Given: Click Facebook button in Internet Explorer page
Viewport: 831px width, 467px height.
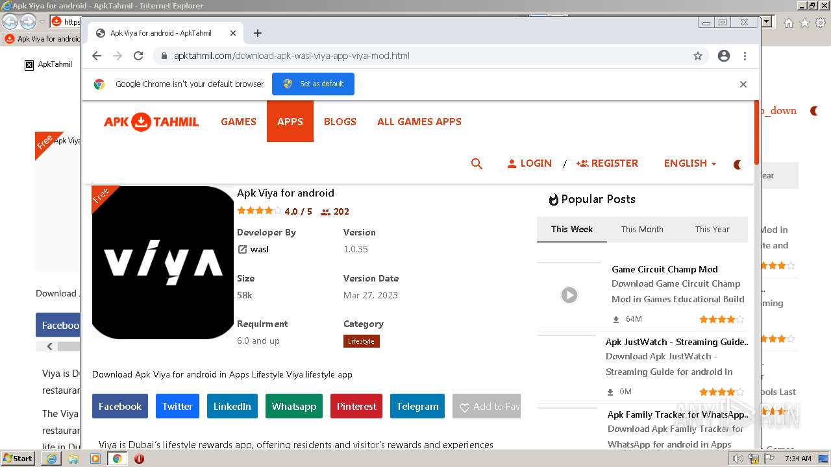Looking at the screenshot, I should [58, 325].
